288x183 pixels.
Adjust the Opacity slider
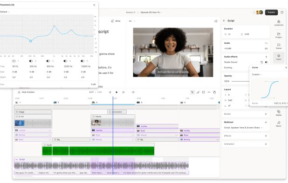(x=240, y=81)
